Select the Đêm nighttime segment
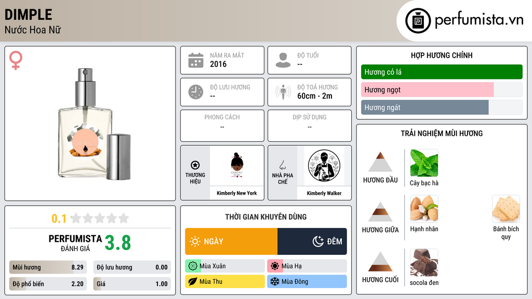Screen dimensions: 532x299 tap(312, 241)
